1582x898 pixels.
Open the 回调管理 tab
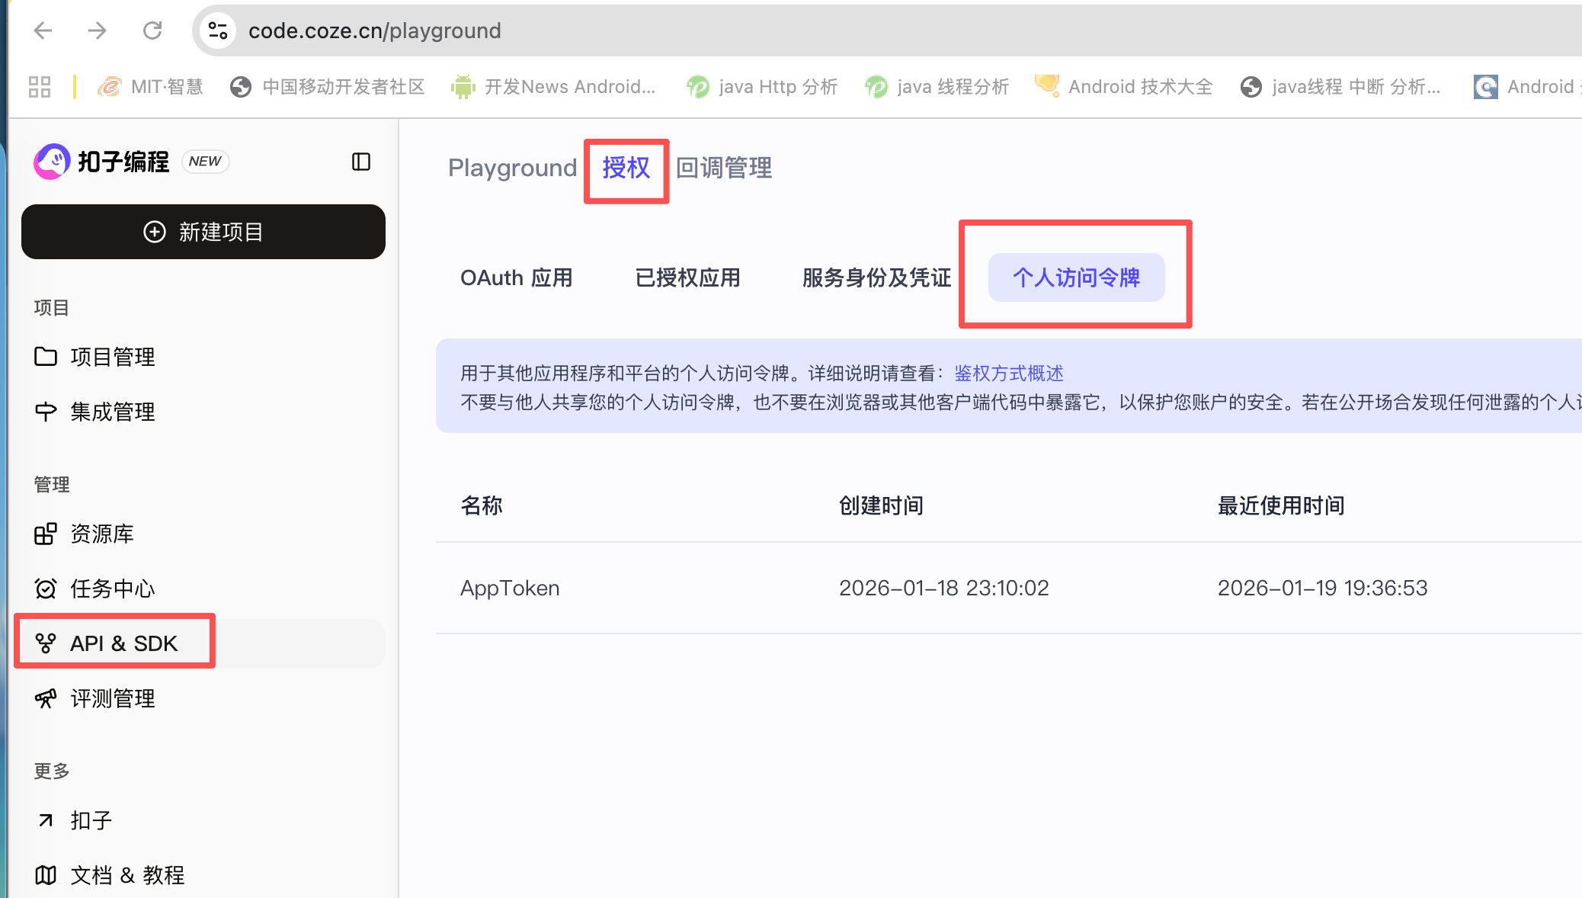[x=723, y=168]
